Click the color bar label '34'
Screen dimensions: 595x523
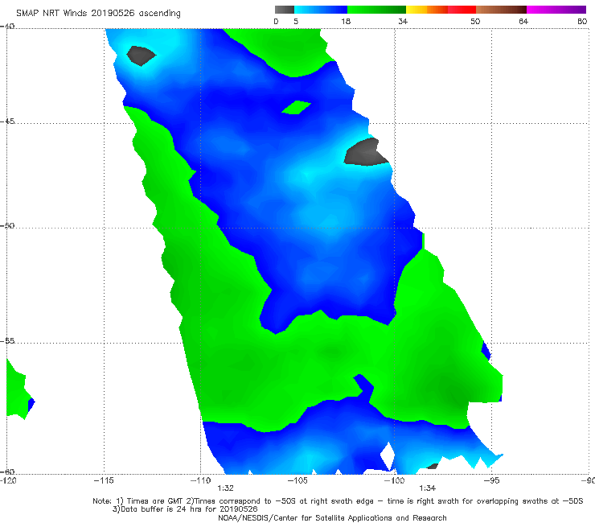point(403,22)
